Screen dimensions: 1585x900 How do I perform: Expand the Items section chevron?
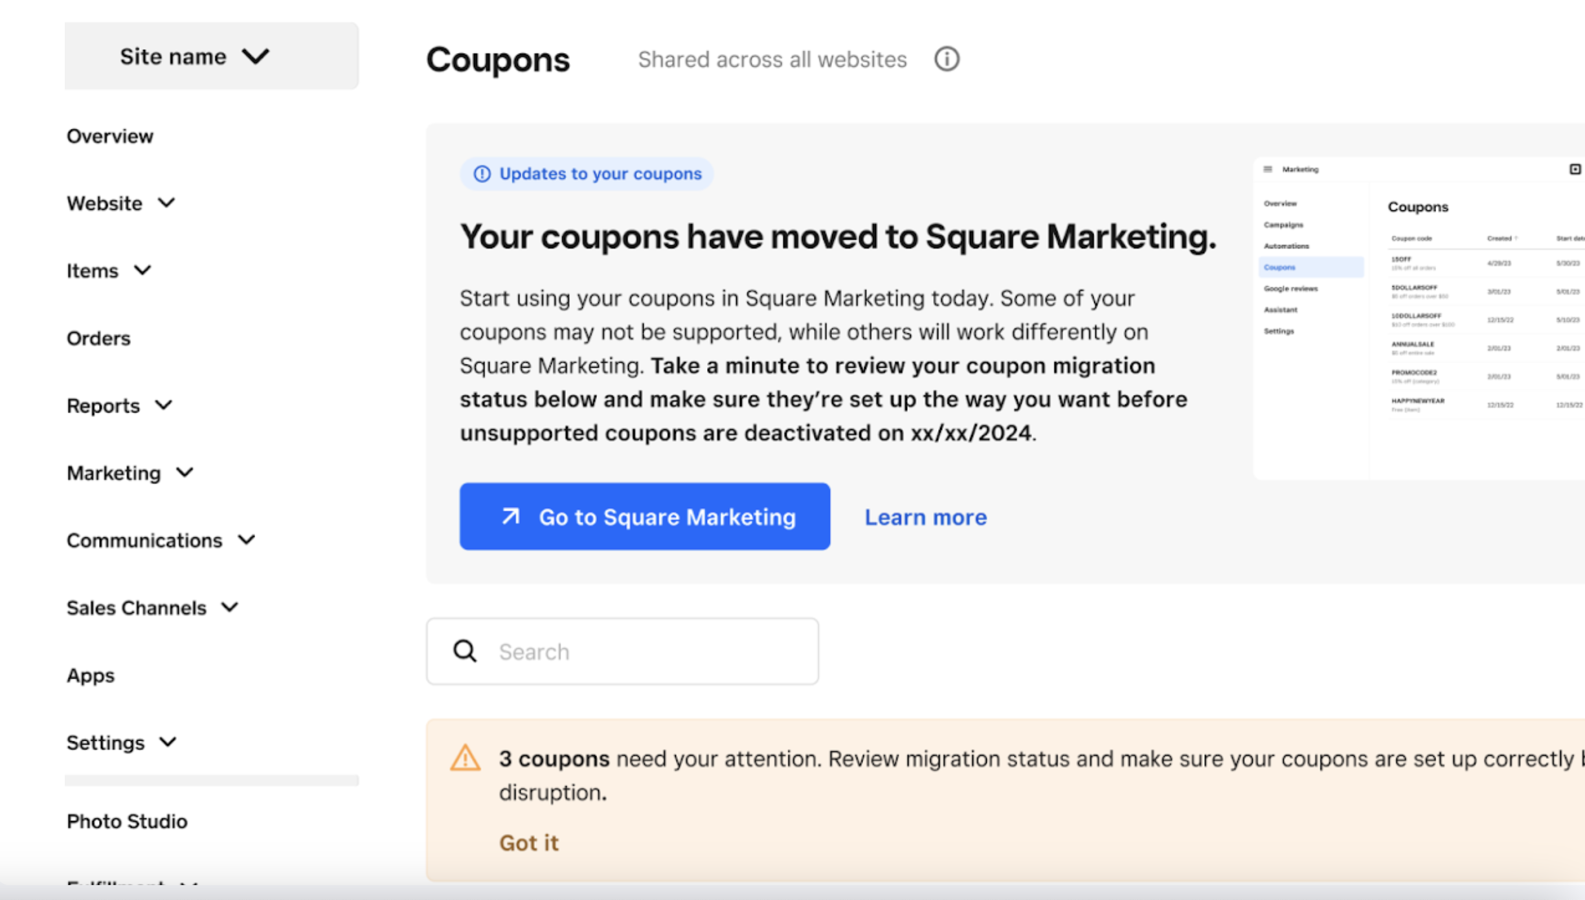click(x=142, y=271)
